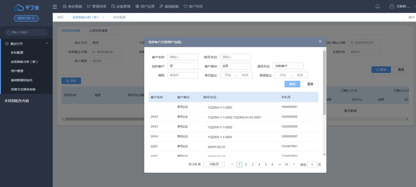Click the calendar icon in the 统计截止日期 field

click(x=352, y=43)
